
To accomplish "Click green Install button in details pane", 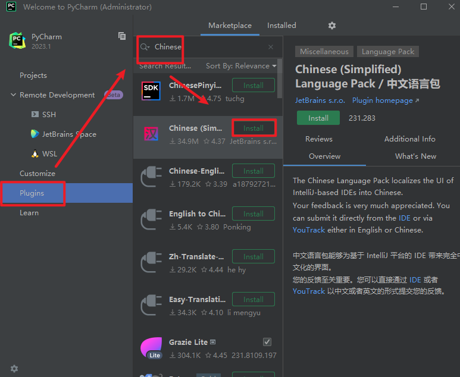I will click(x=318, y=118).
